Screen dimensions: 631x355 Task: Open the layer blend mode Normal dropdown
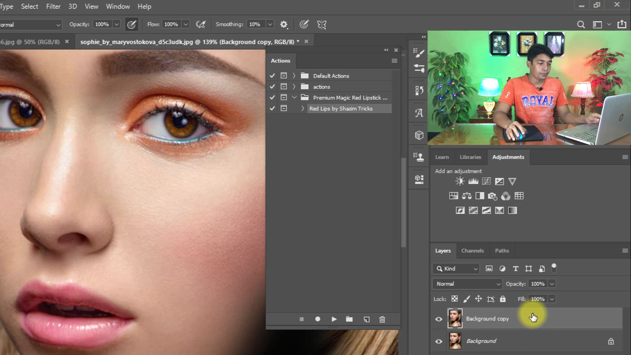(467, 284)
